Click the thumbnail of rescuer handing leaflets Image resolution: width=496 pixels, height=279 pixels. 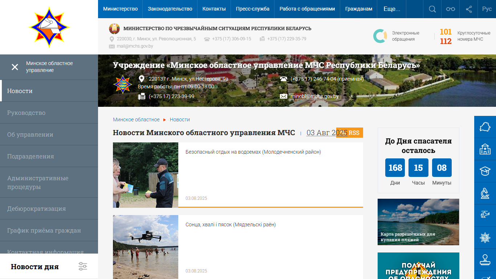146,175
